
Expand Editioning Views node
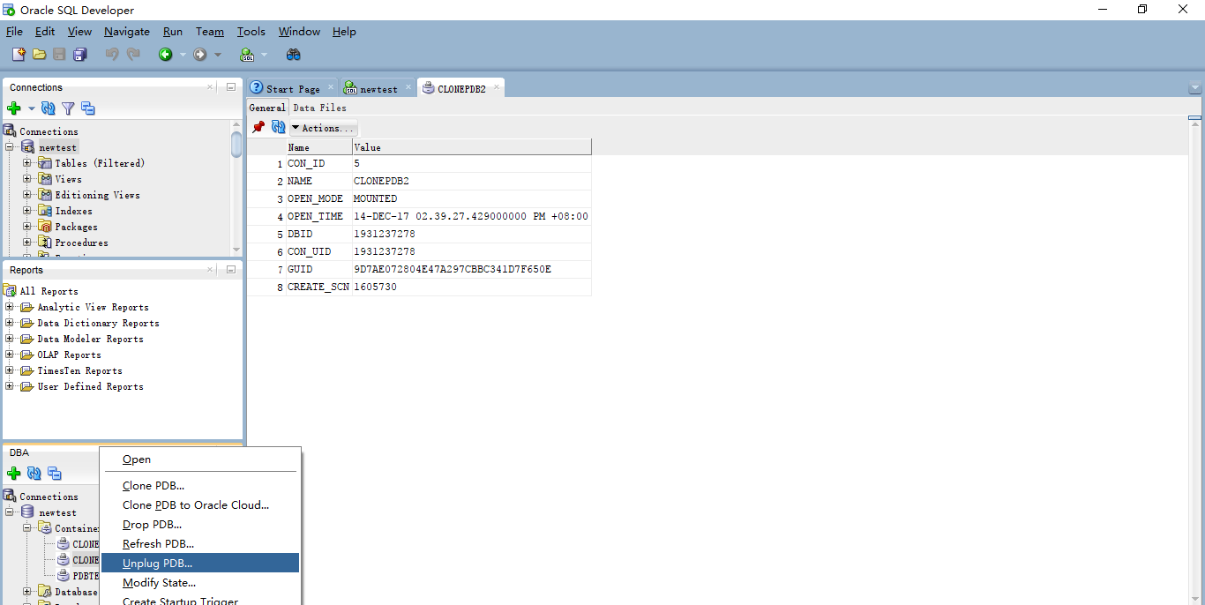pyautogui.click(x=26, y=195)
